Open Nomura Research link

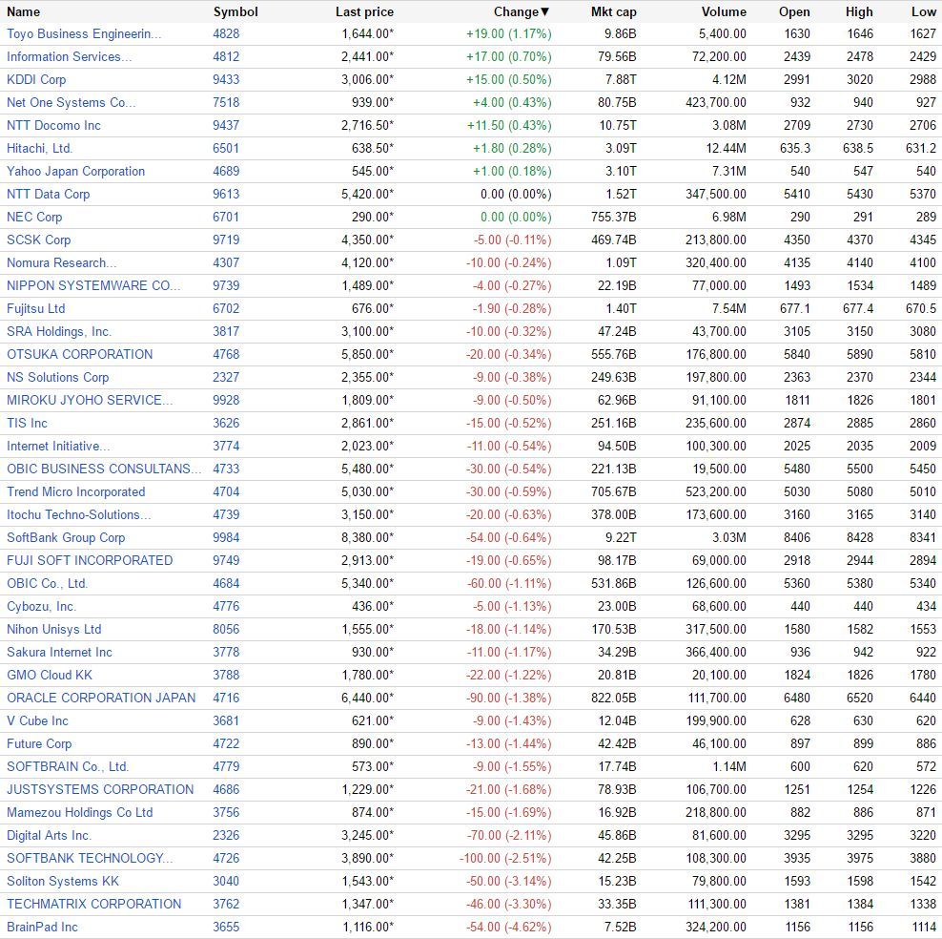62,262
